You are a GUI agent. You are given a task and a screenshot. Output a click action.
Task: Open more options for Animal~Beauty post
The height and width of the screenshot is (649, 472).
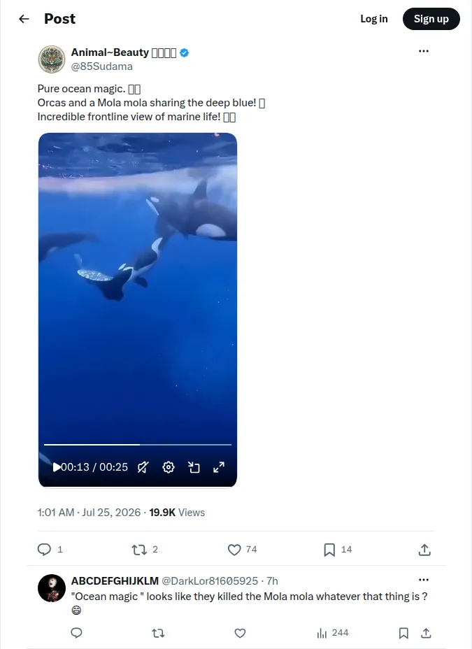tap(424, 51)
